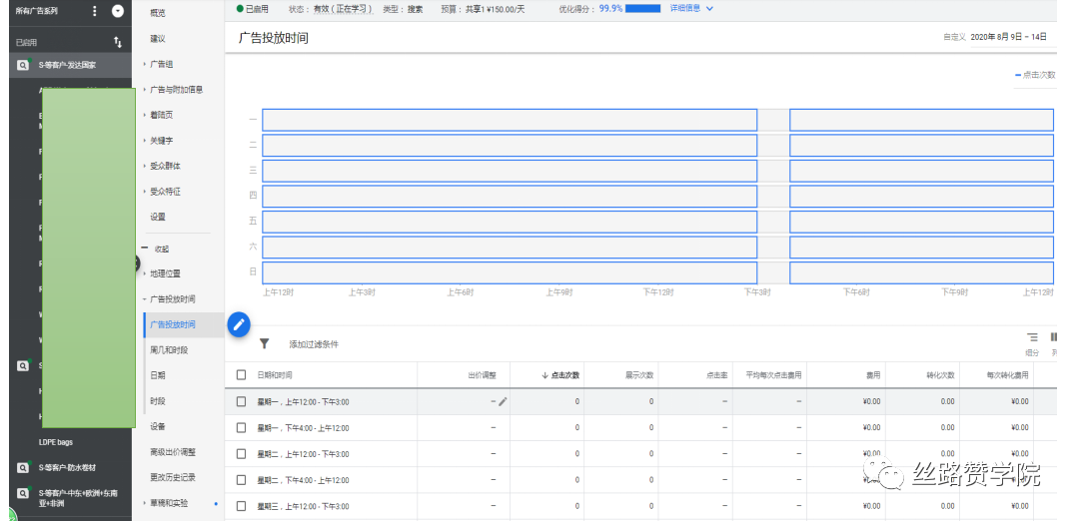Open the three-dot menu beside 所有广告系列
1075x521 pixels.
(x=95, y=11)
